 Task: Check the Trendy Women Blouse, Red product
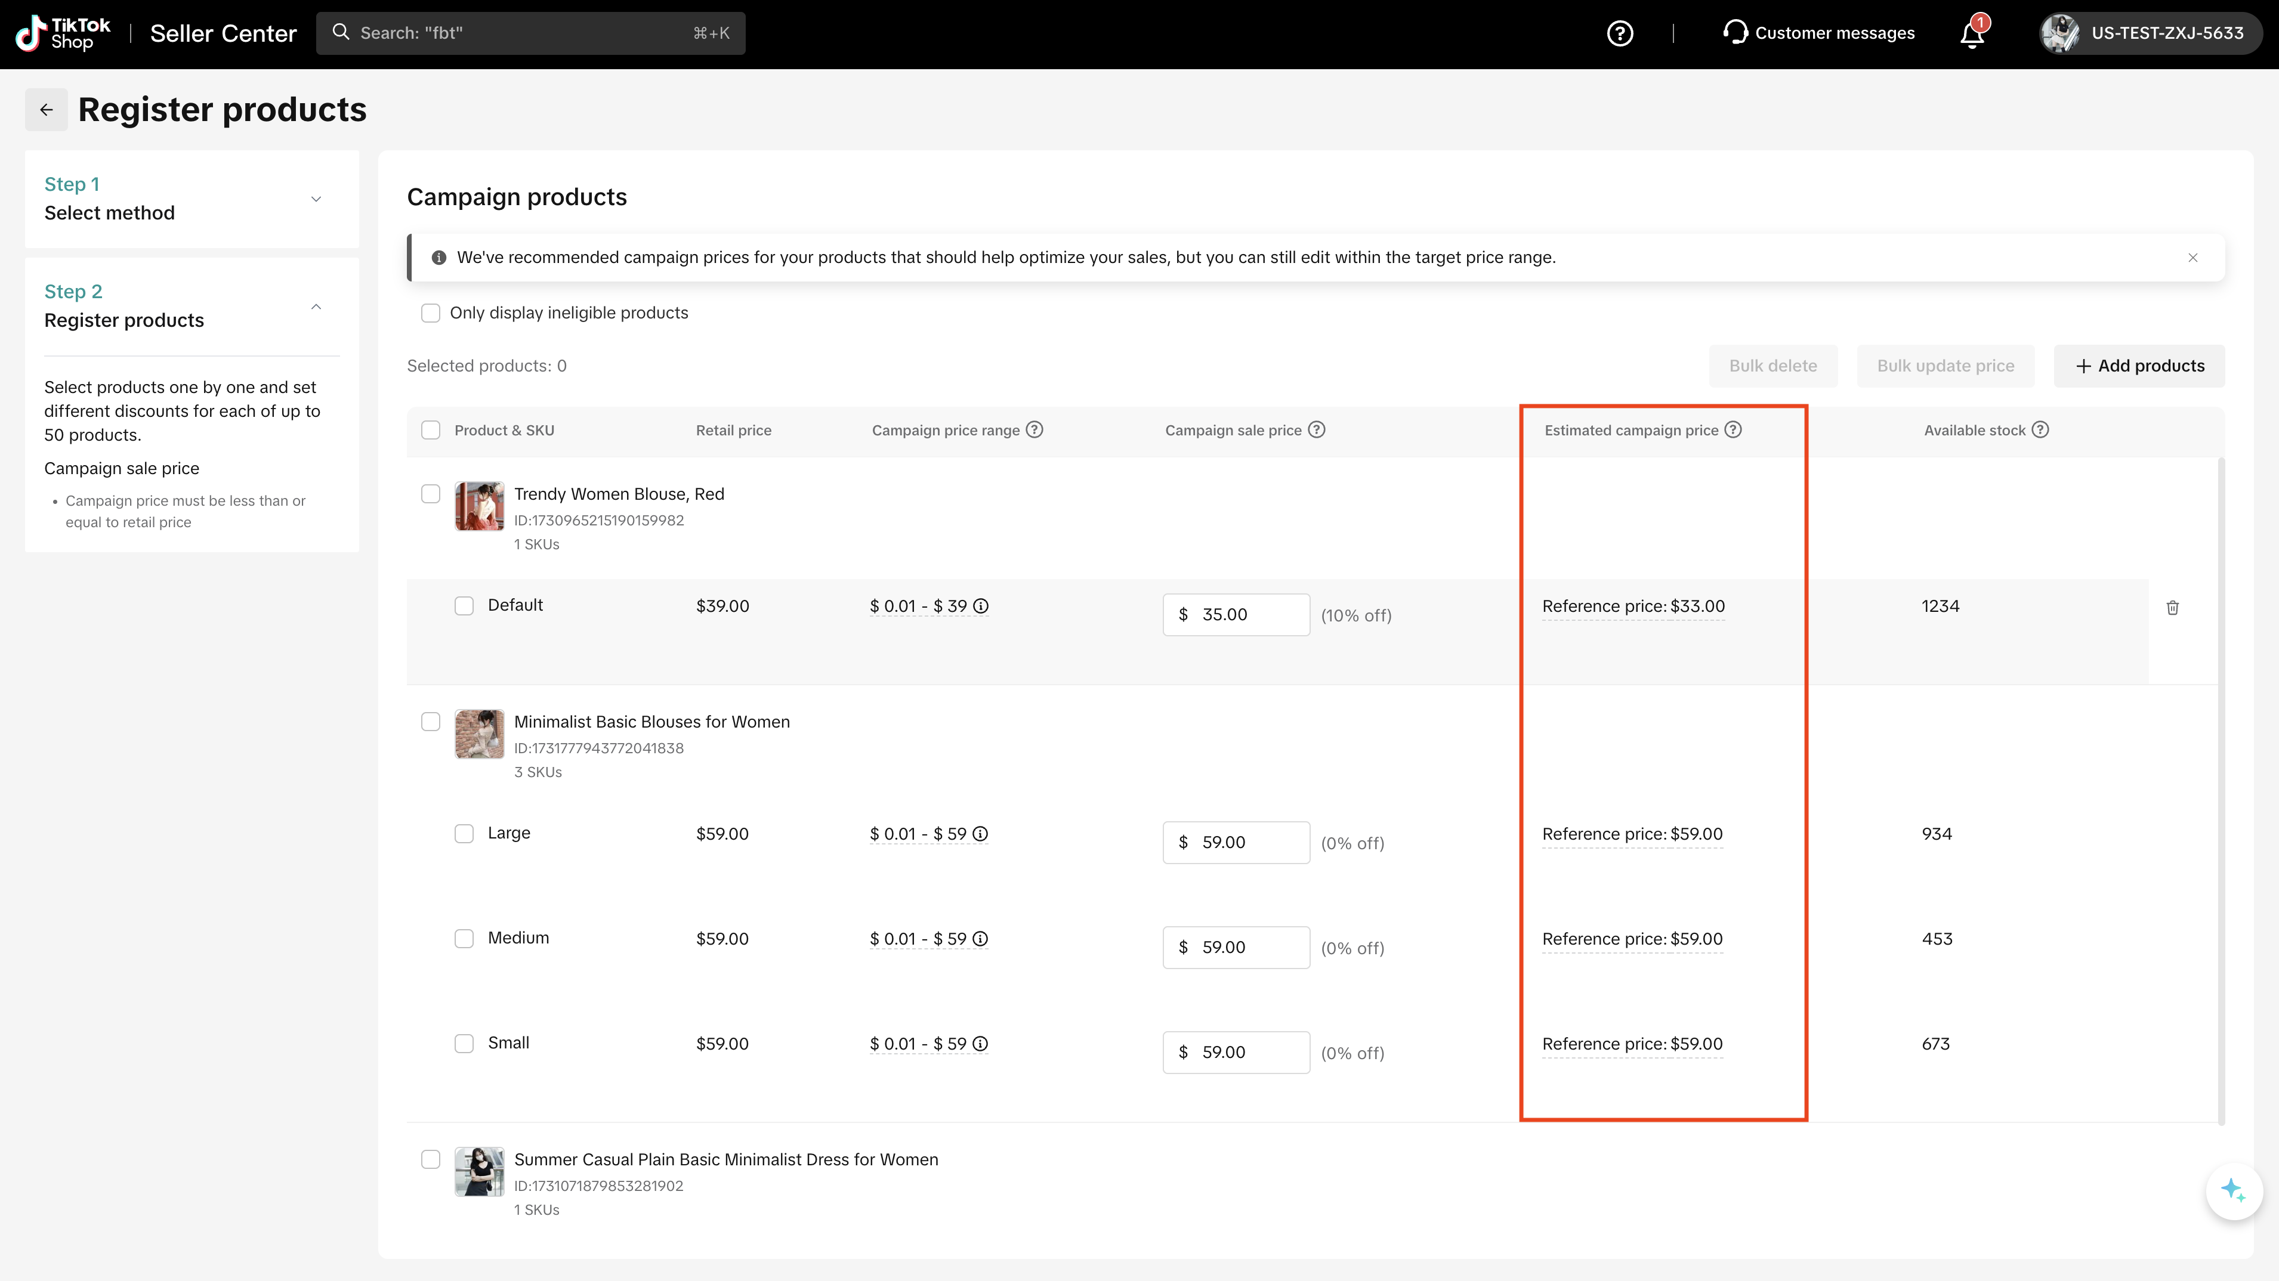coord(431,494)
